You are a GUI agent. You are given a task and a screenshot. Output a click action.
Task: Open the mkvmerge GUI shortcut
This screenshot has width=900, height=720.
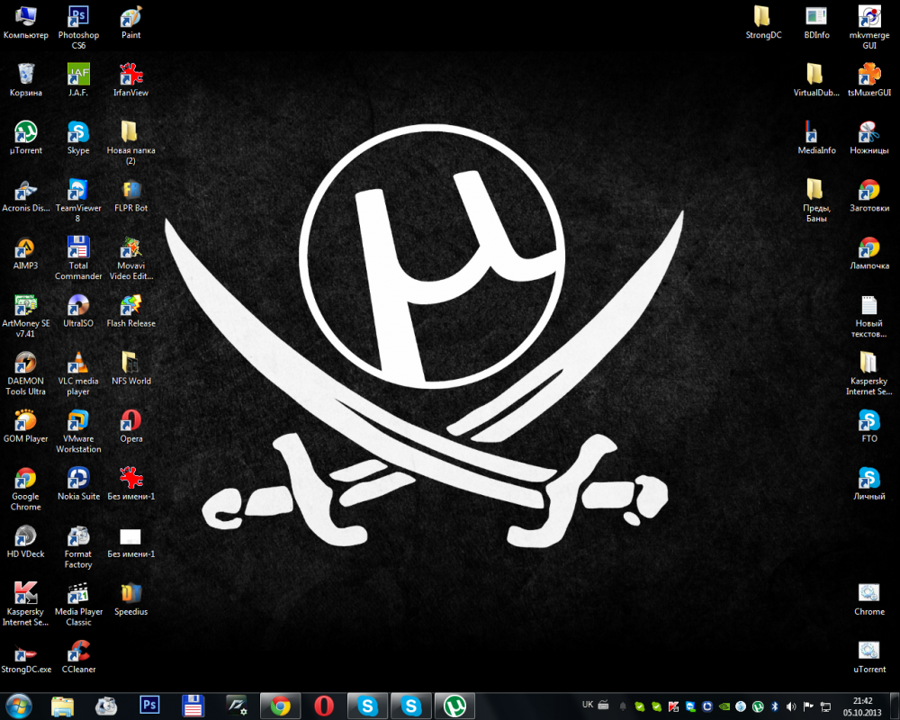point(868,17)
